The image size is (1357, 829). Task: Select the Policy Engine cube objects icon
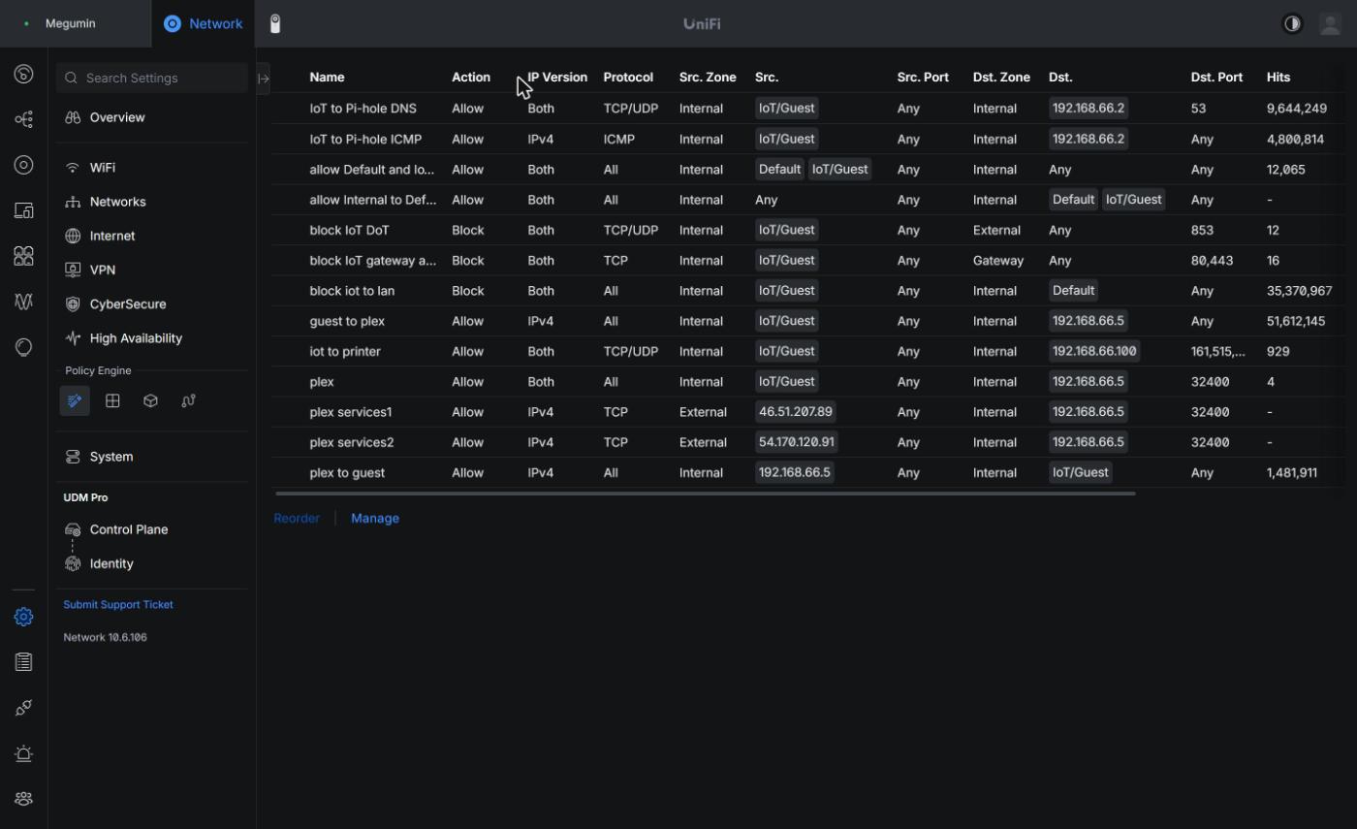(x=150, y=400)
